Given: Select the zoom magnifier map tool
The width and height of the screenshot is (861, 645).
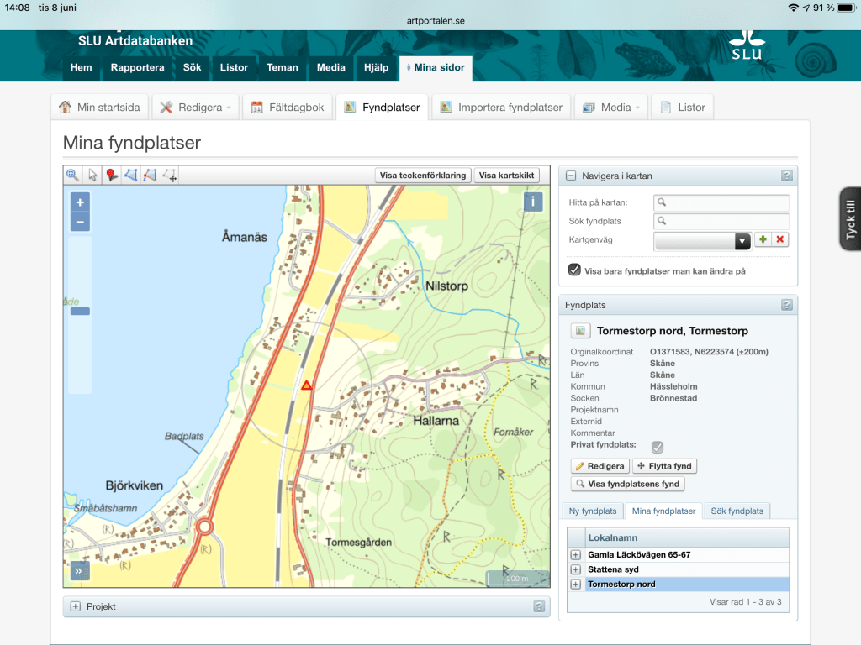Looking at the screenshot, I should coord(73,176).
